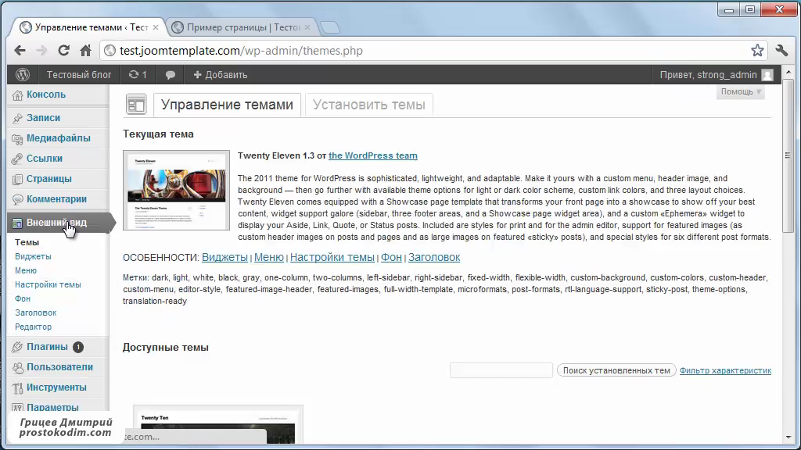Open the comments bubble in admin bar
This screenshot has height=450, width=801.
[x=170, y=75]
